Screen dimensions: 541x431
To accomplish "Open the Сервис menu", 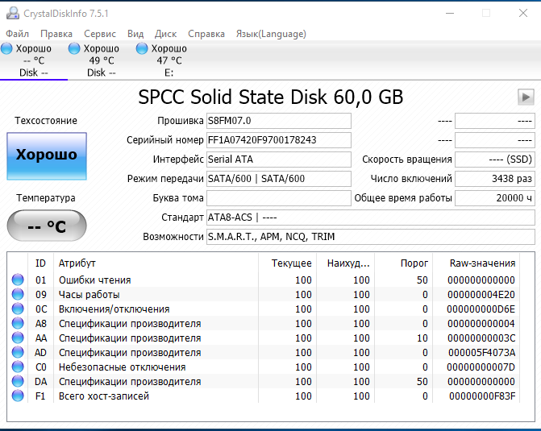I will (x=100, y=34).
